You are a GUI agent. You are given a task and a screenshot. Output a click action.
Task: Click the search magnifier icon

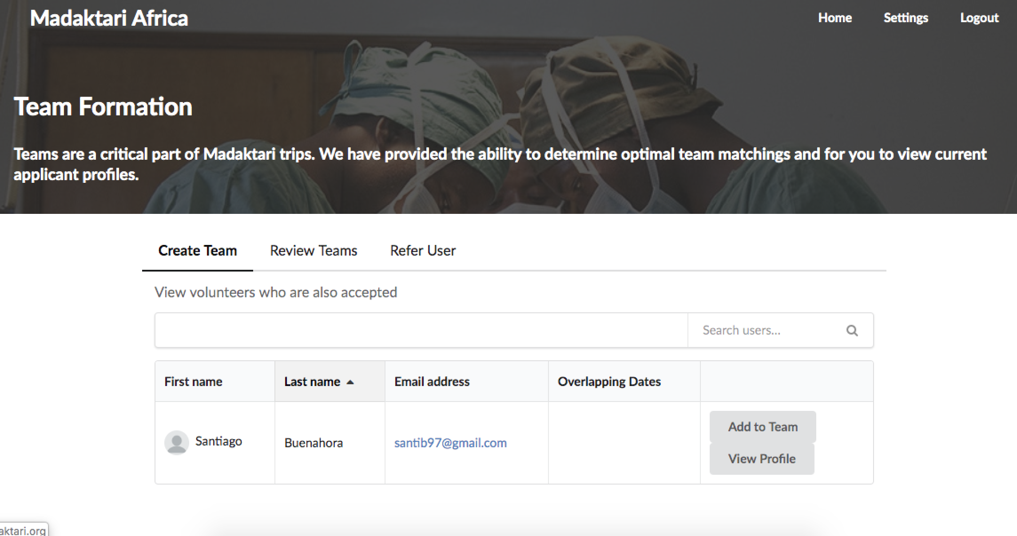(852, 331)
